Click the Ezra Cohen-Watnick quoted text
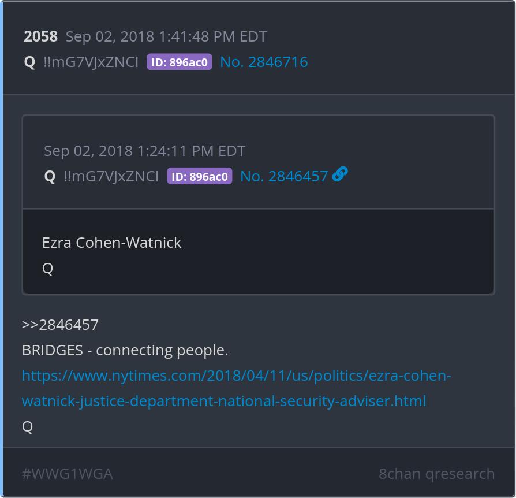 112,243
